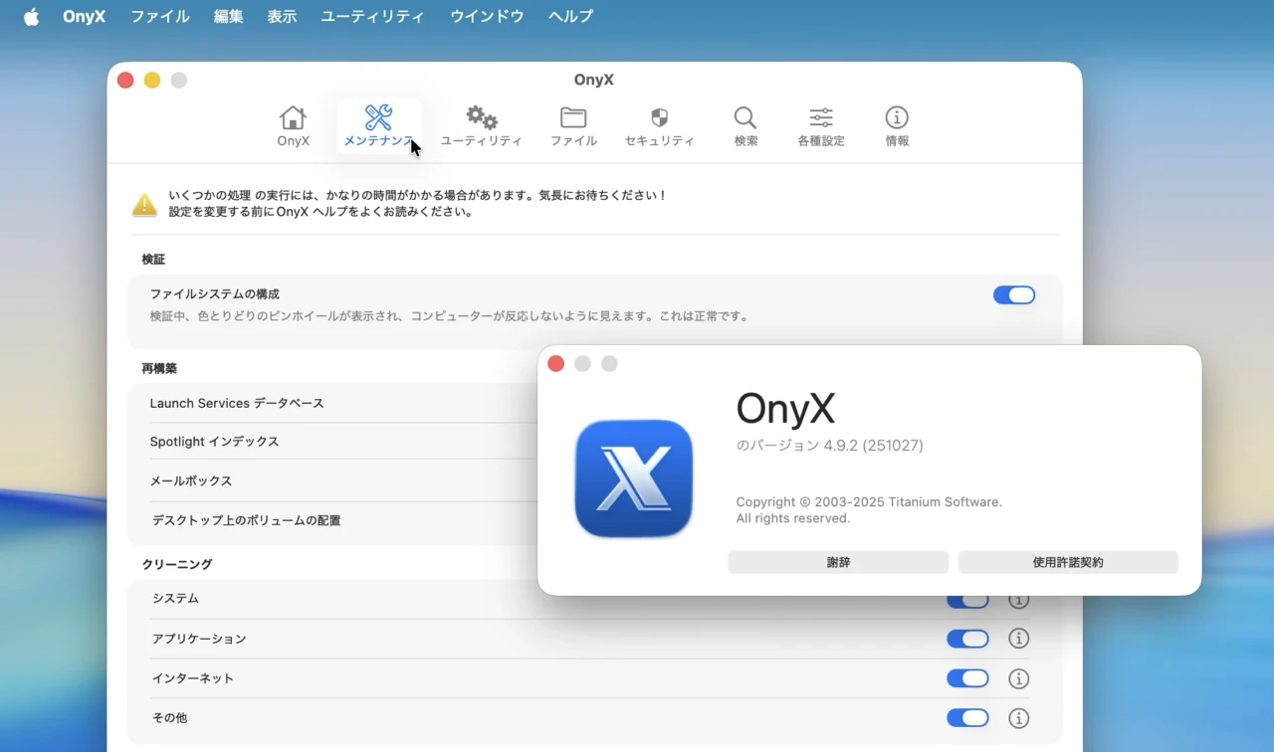Disable the ファイルシステムの構成 verification toggle
1274x752 pixels.
pos(1013,294)
